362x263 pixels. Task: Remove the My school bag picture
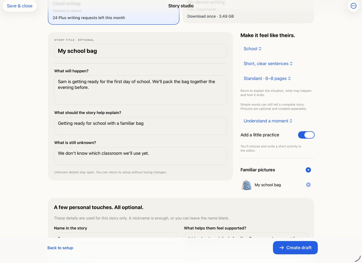[308, 185]
